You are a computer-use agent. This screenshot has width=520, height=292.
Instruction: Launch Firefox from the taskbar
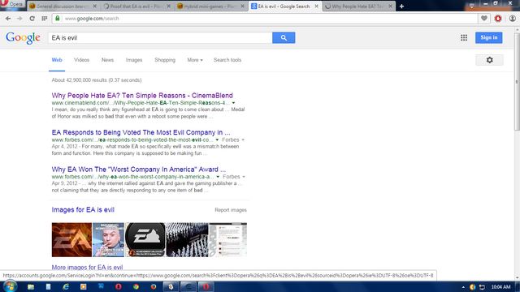pyautogui.click(x=154, y=286)
